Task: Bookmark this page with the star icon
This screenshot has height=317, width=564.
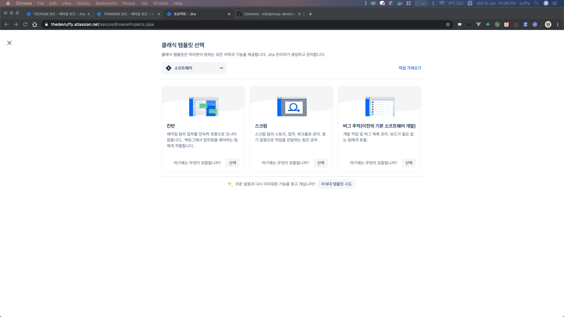Action: point(448,25)
